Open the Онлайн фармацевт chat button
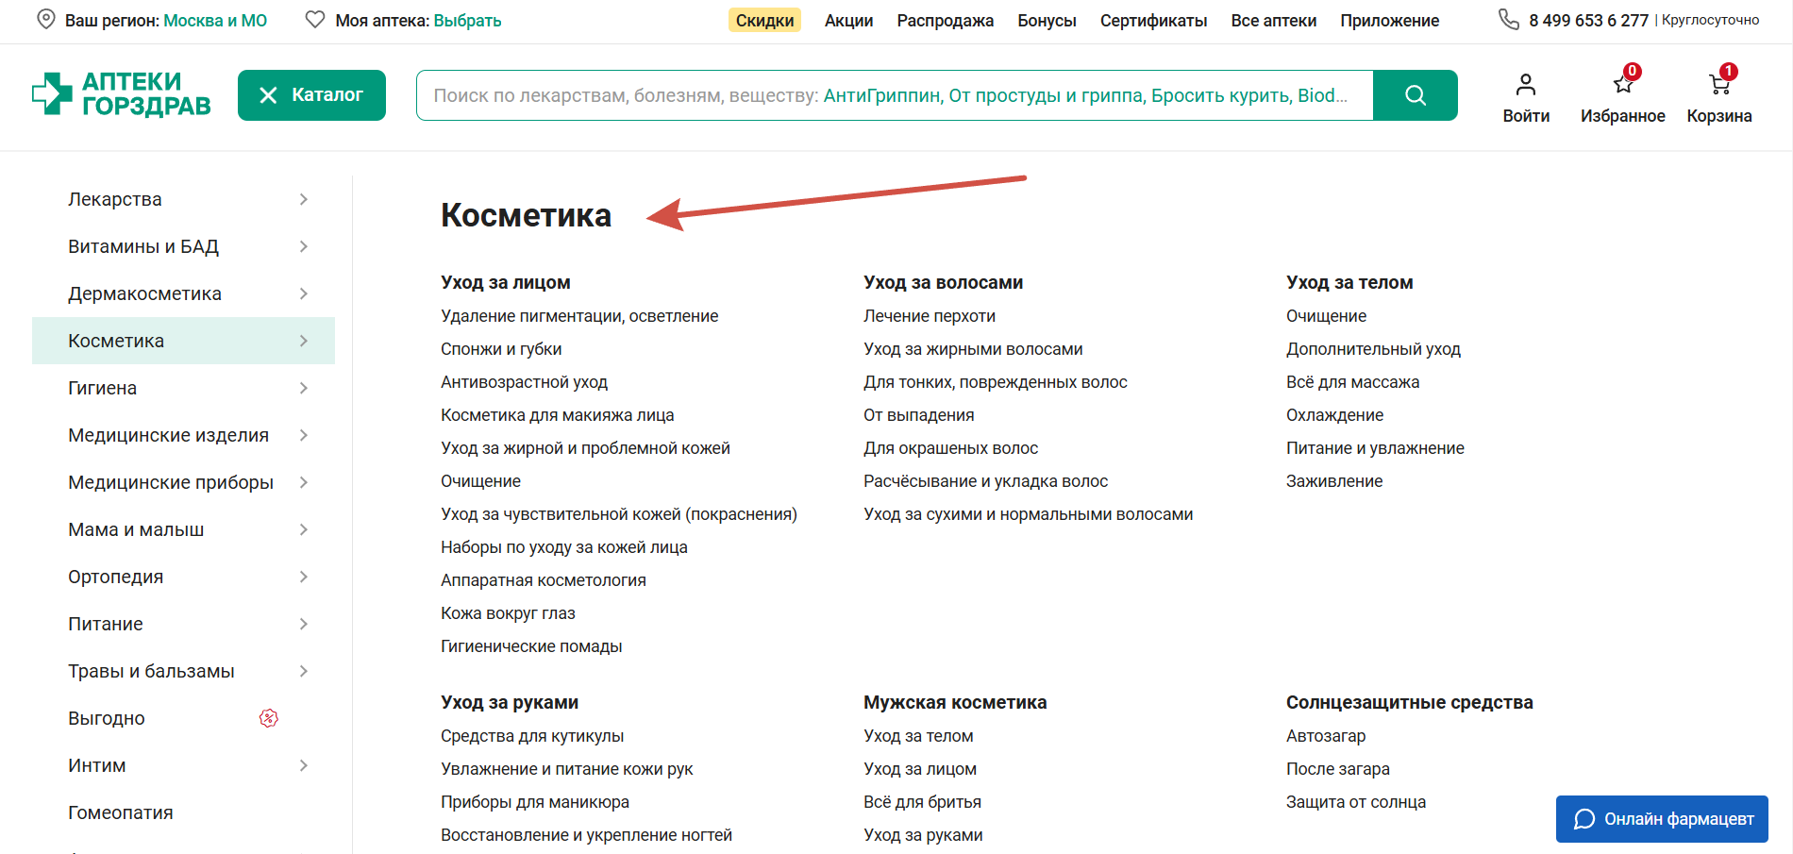 (x=1662, y=819)
